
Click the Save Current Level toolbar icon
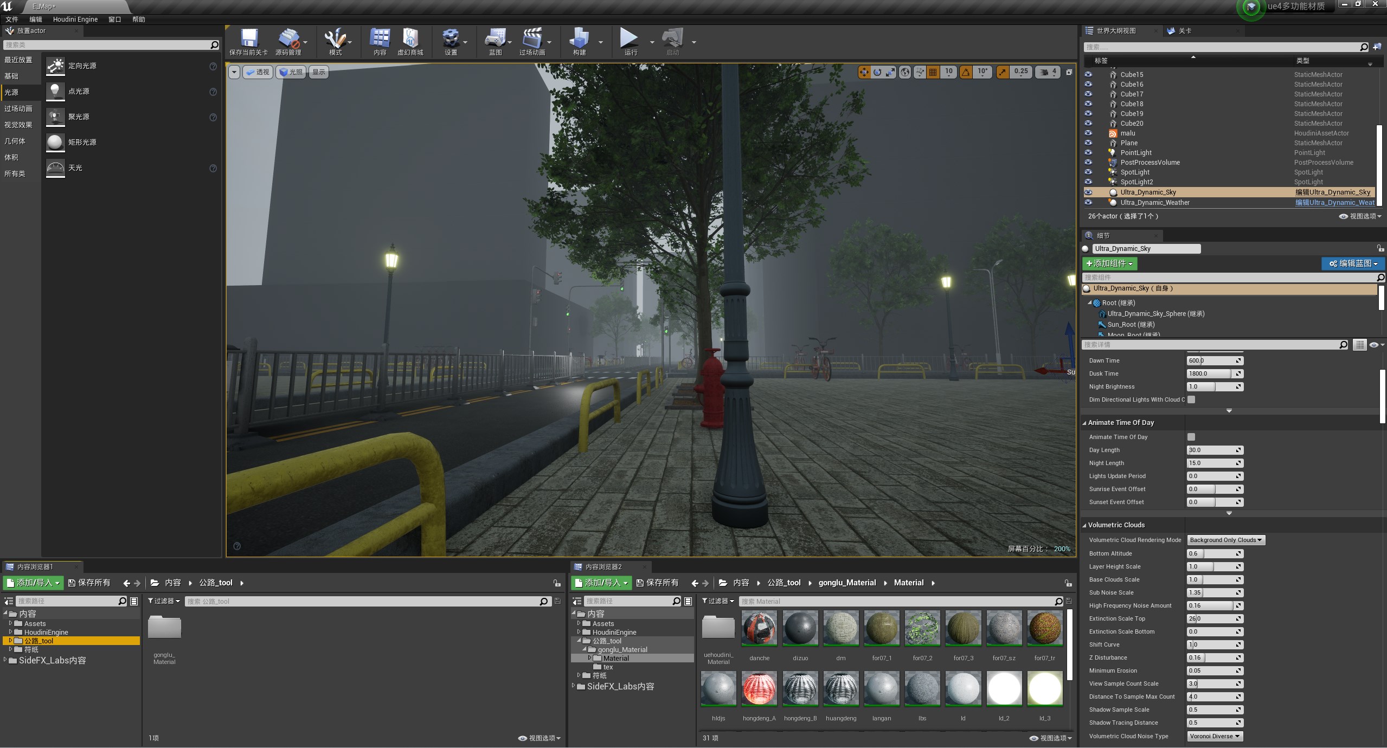[249, 38]
